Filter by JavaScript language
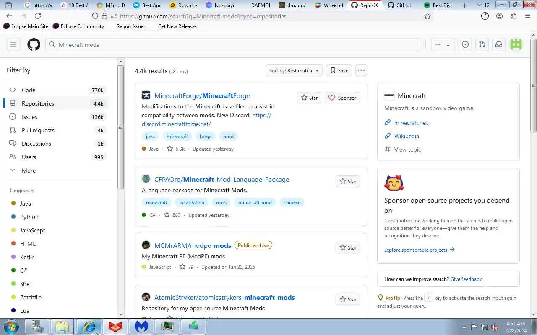 32,230
